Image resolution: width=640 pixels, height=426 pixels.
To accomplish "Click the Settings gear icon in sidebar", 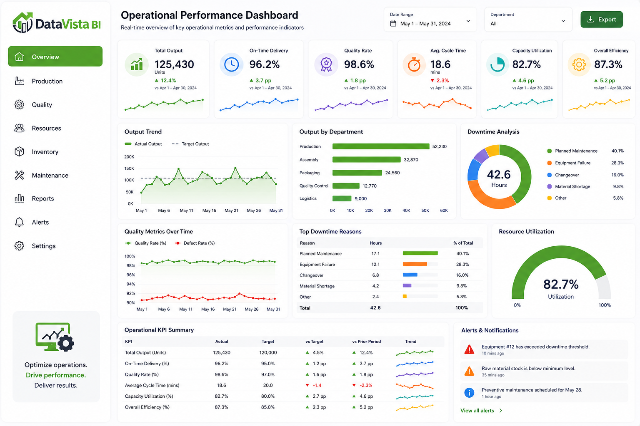I will 19,246.
